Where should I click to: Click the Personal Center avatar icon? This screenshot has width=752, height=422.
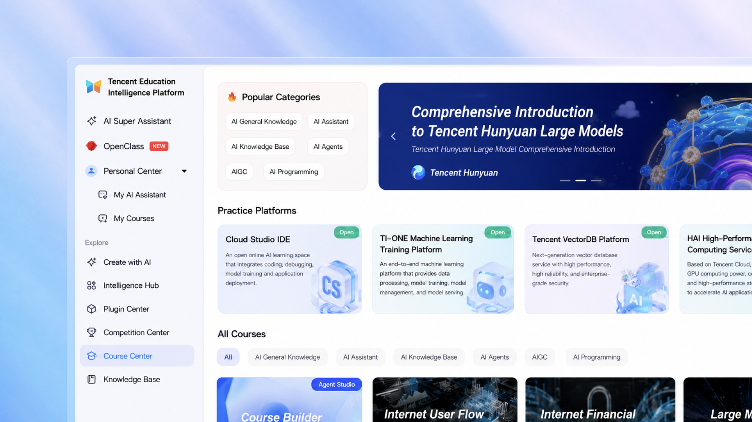[x=91, y=171]
